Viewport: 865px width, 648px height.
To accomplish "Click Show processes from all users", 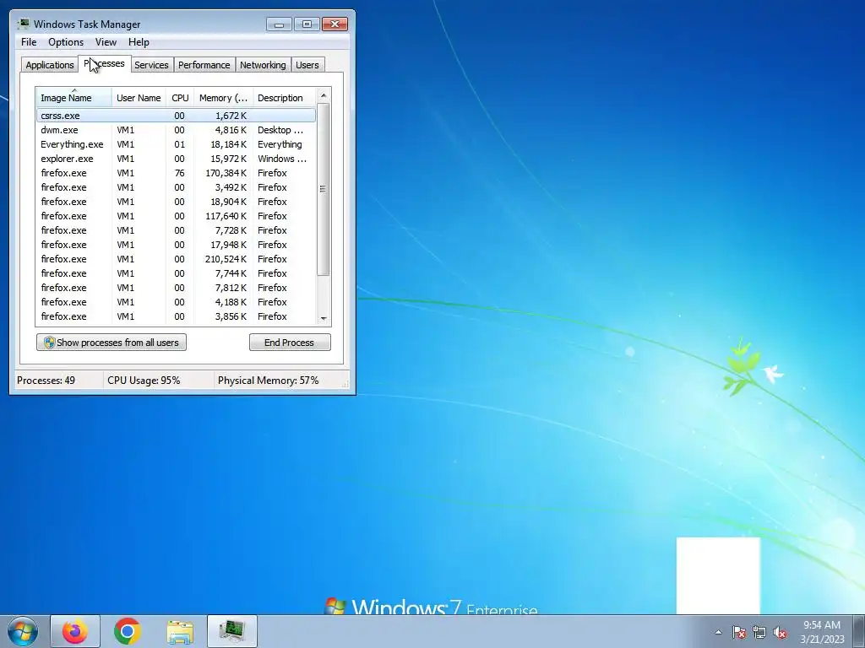I will pos(112,343).
